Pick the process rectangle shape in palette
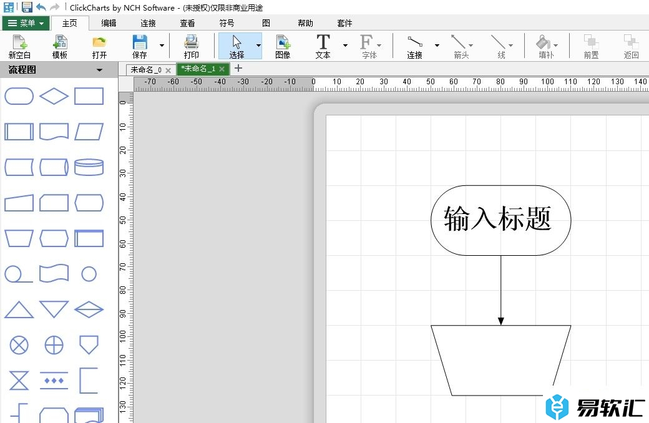Screen dimensions: 649x423 pyautogui.click(x=89, y=96)
